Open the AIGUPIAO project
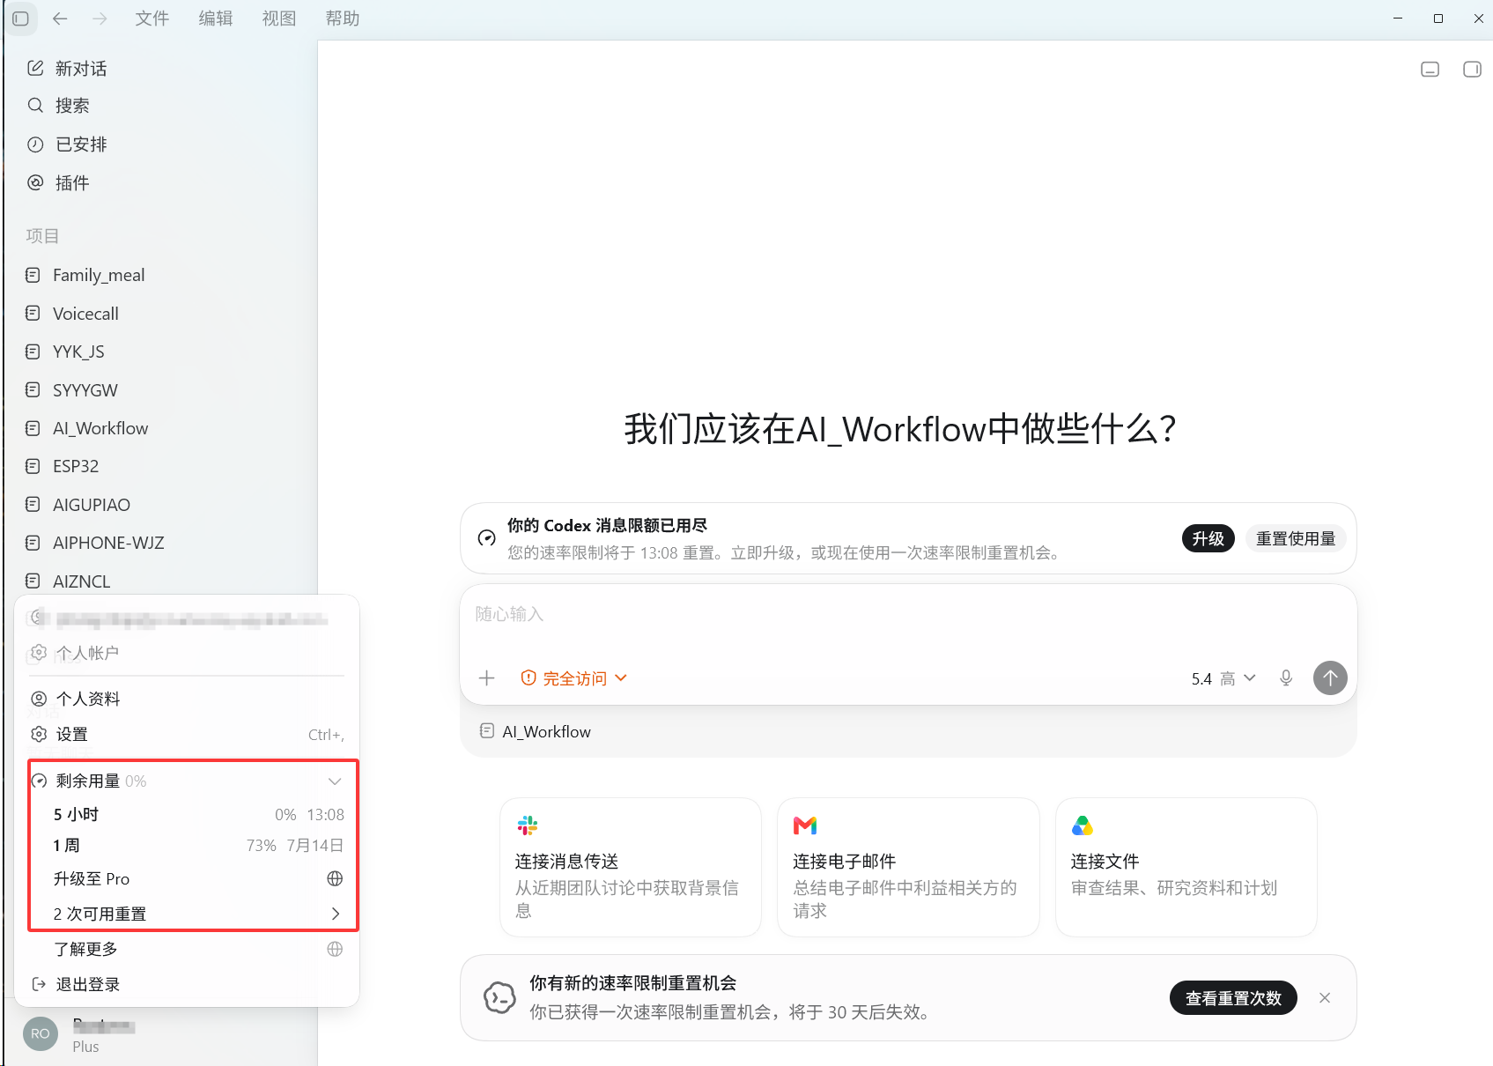The height and width of the screenshot is (1066, 1493). click(x=162, y=505)
